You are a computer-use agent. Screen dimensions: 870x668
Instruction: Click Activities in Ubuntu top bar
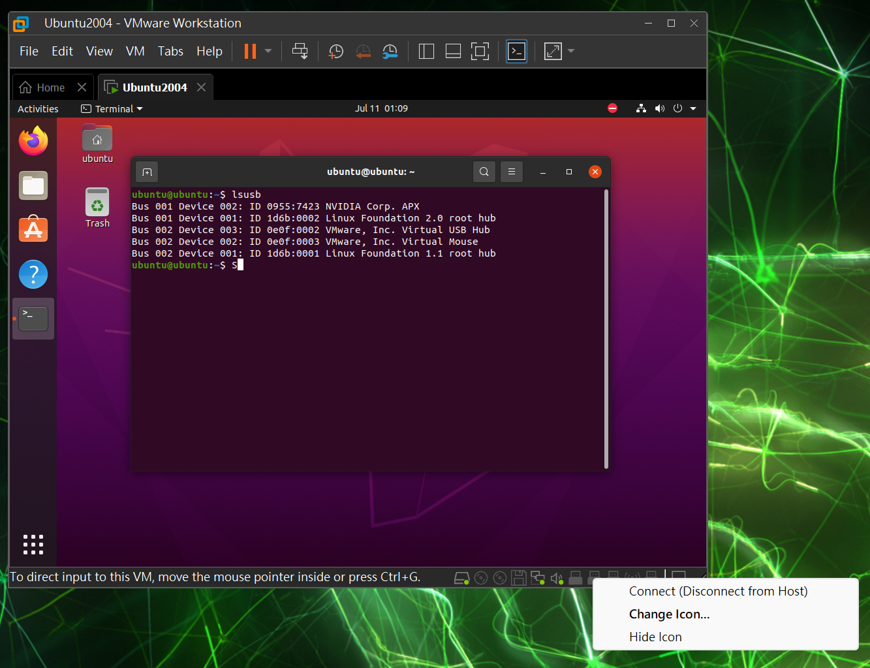[38, 108]
